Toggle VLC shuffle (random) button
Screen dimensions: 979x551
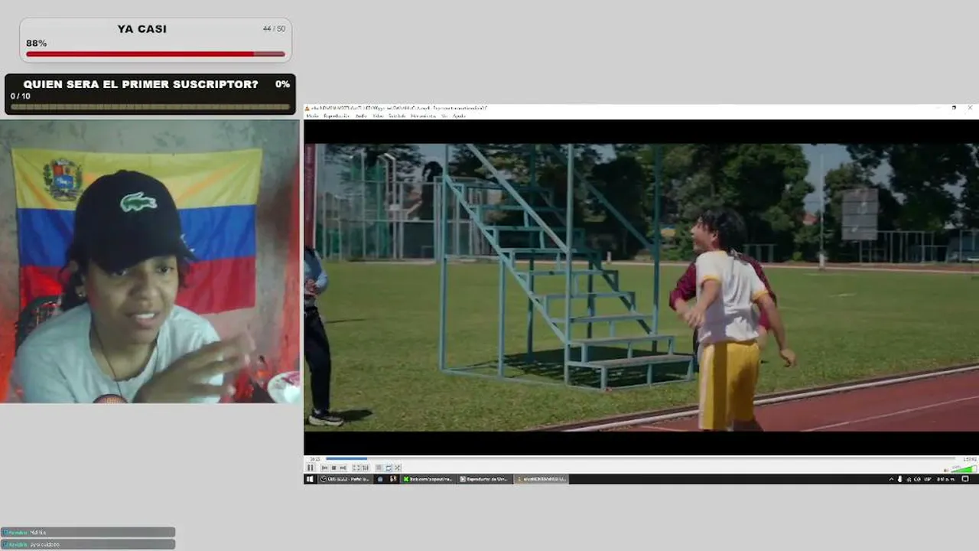tap(398, 468)
